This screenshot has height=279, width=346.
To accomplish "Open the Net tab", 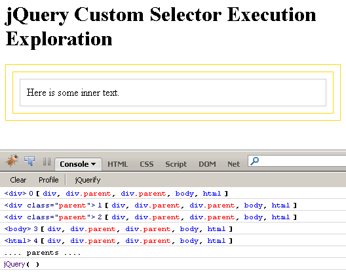I will pyautogui.click(x=233, y=164).
